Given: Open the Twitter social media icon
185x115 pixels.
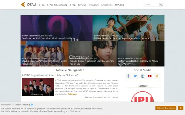Looking at the screenshot, I should click(135, 76).
